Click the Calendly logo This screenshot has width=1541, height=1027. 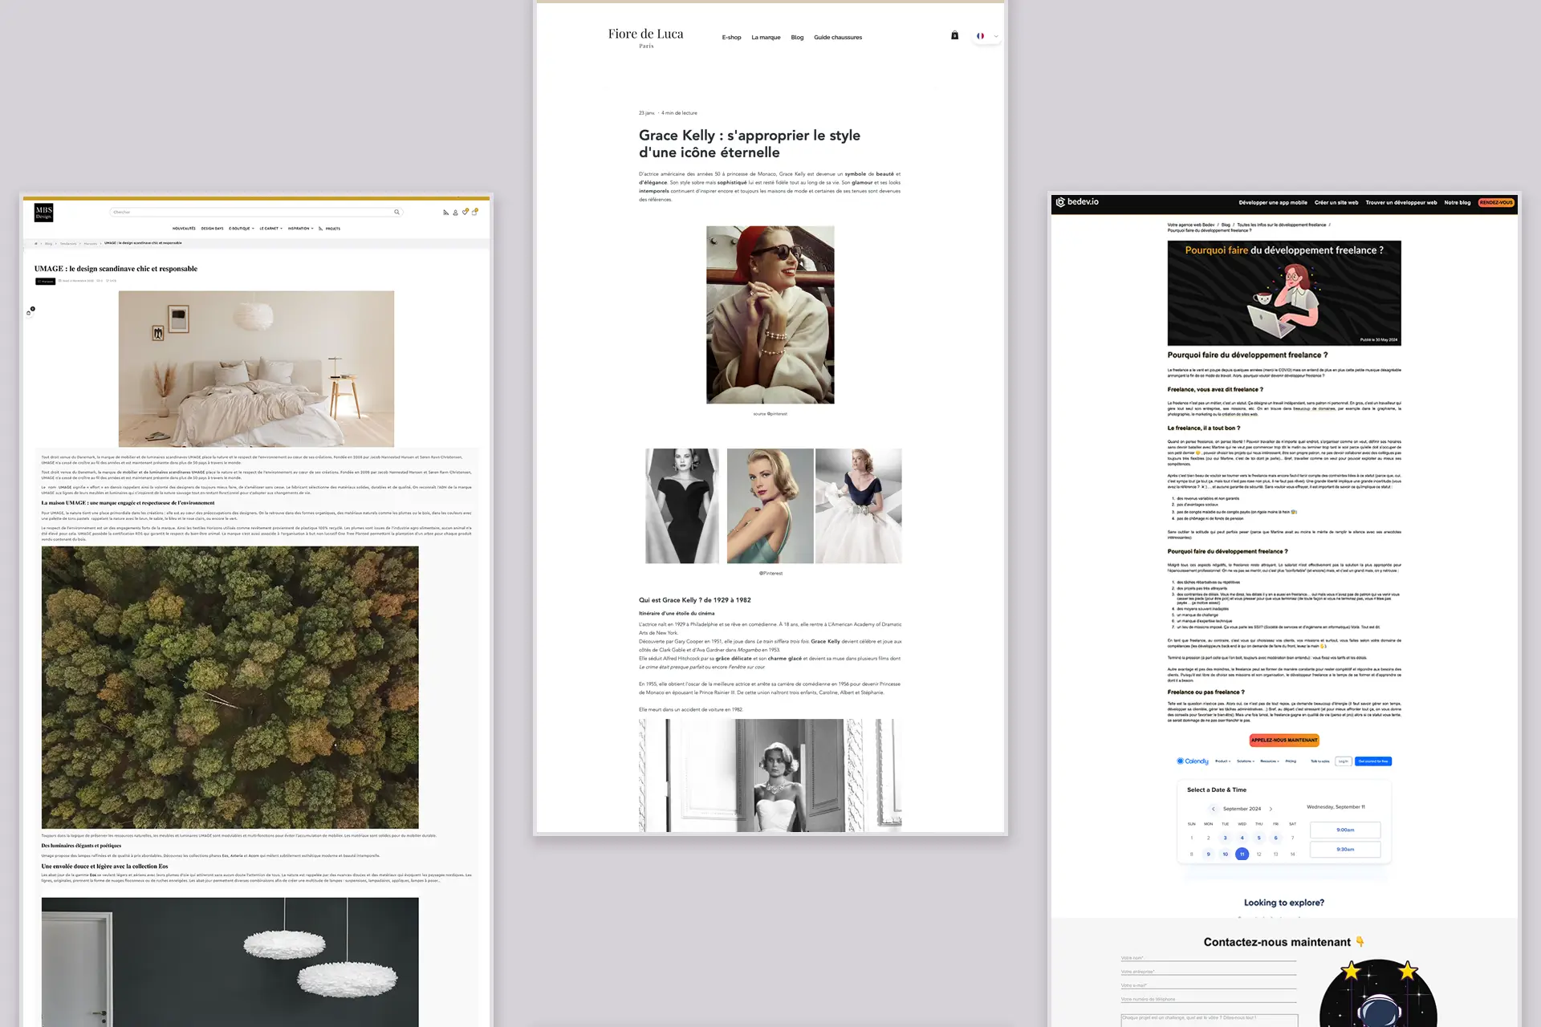[x=1193, y=761]
